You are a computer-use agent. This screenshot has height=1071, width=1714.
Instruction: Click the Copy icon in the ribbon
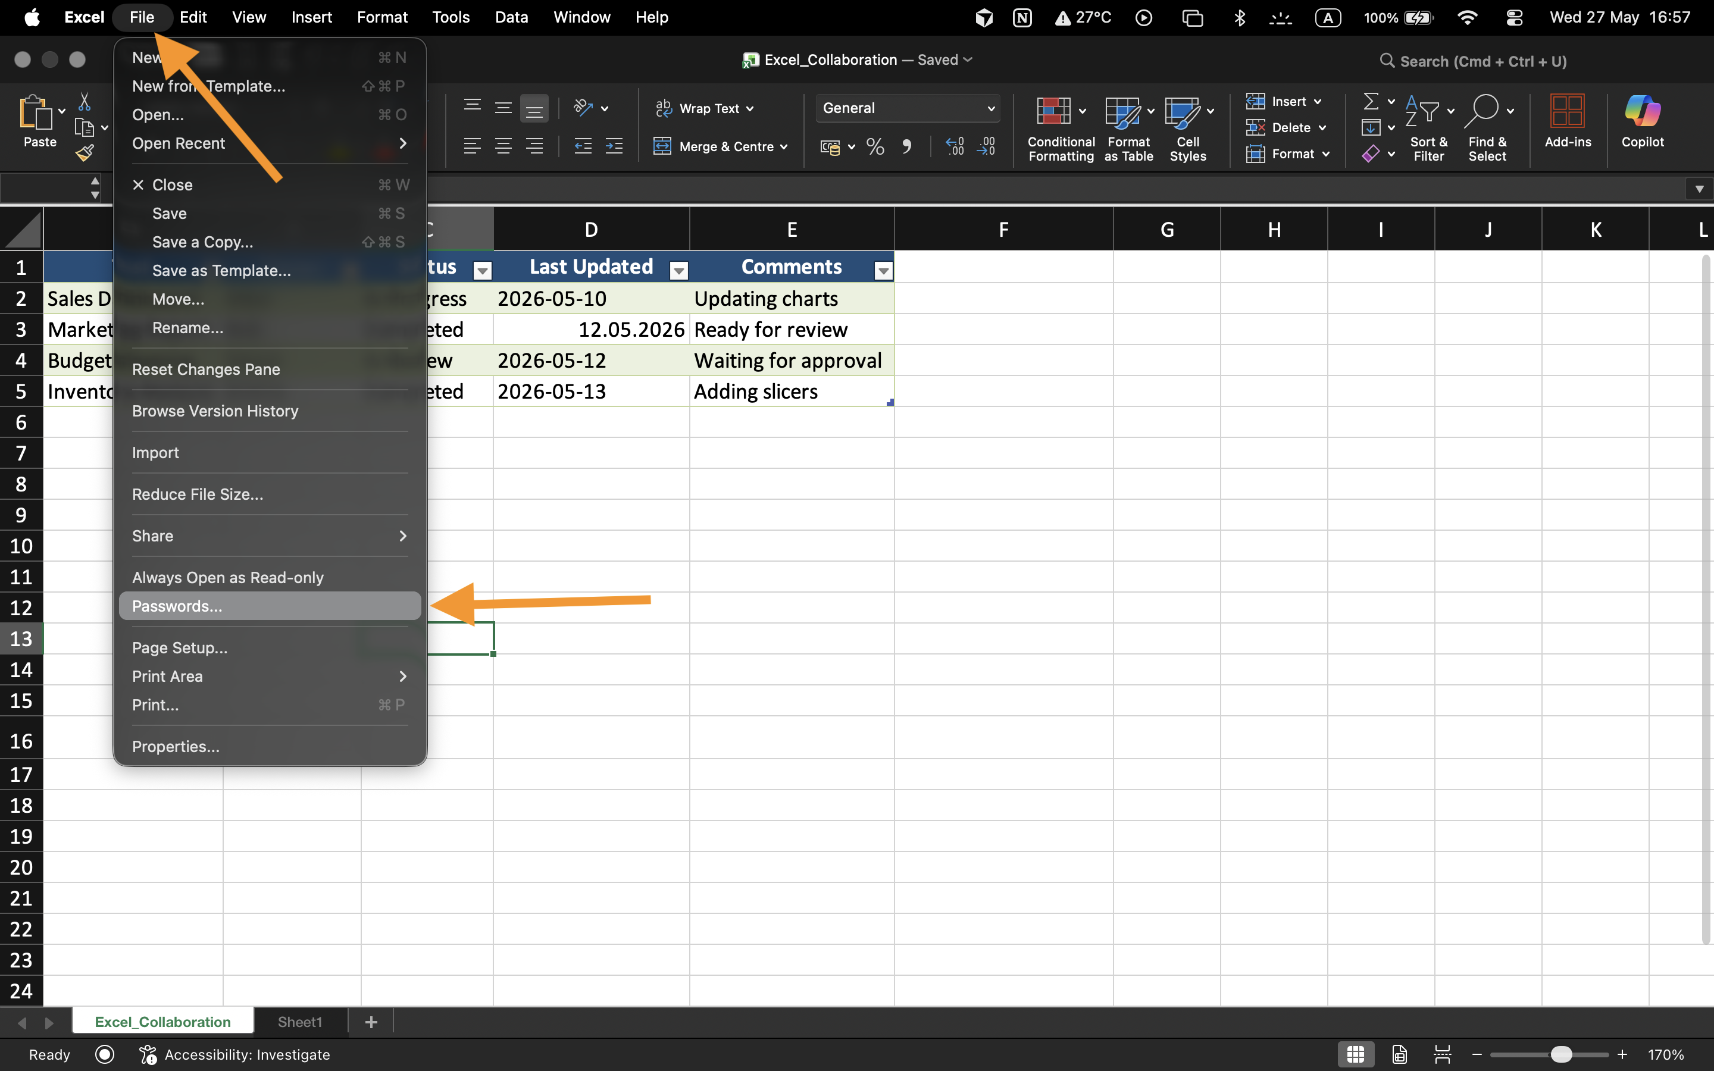[x=85, y=128]
